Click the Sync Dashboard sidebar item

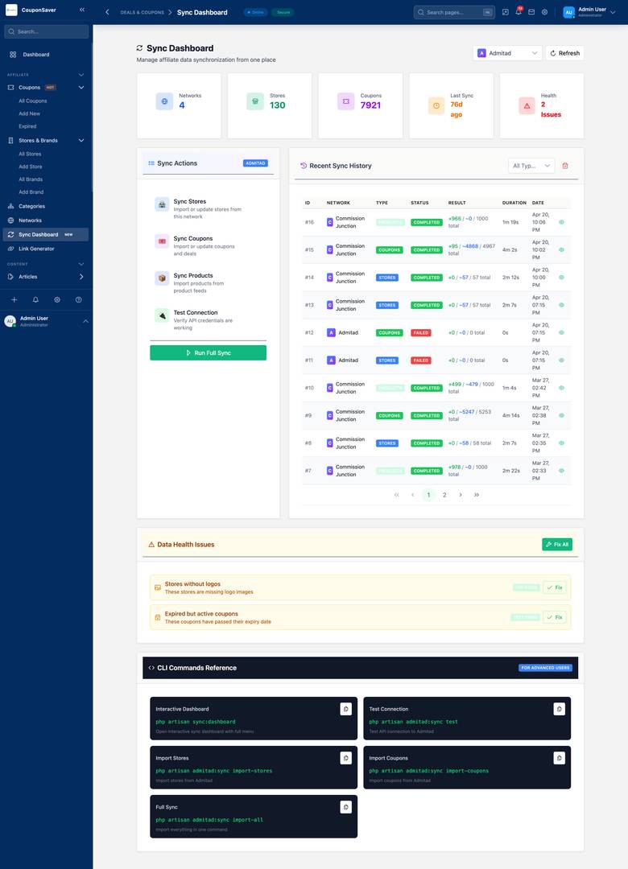coord(46,234)
